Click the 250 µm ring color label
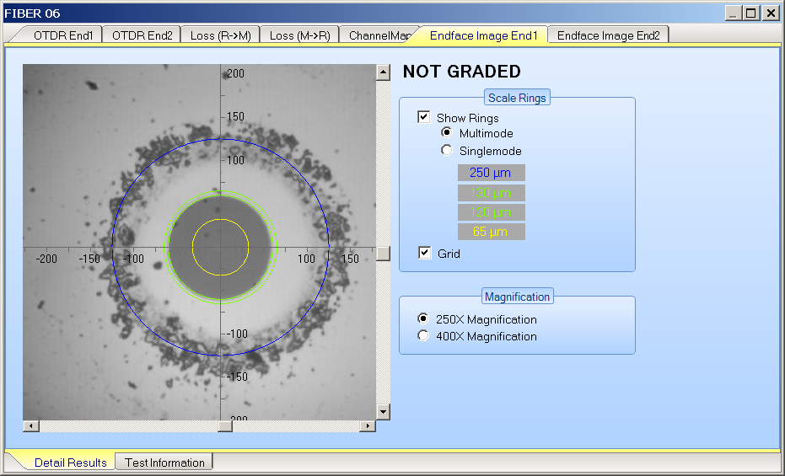Viewport: 785px width, 476px height. (x=491, y=173)
